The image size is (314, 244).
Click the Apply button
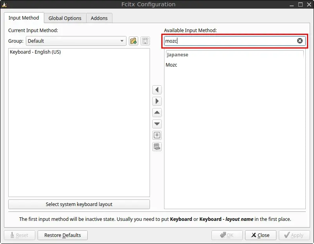click(x=294, y=235)
